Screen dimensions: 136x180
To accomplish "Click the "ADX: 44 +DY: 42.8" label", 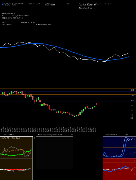I will pyautogui.click(x=10, y=138).
